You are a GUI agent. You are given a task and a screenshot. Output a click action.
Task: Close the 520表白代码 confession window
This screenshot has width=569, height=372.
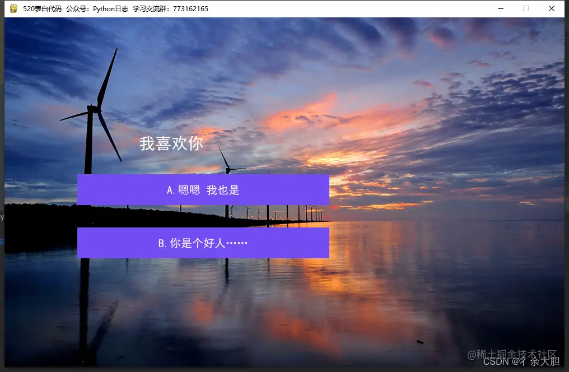551,8
